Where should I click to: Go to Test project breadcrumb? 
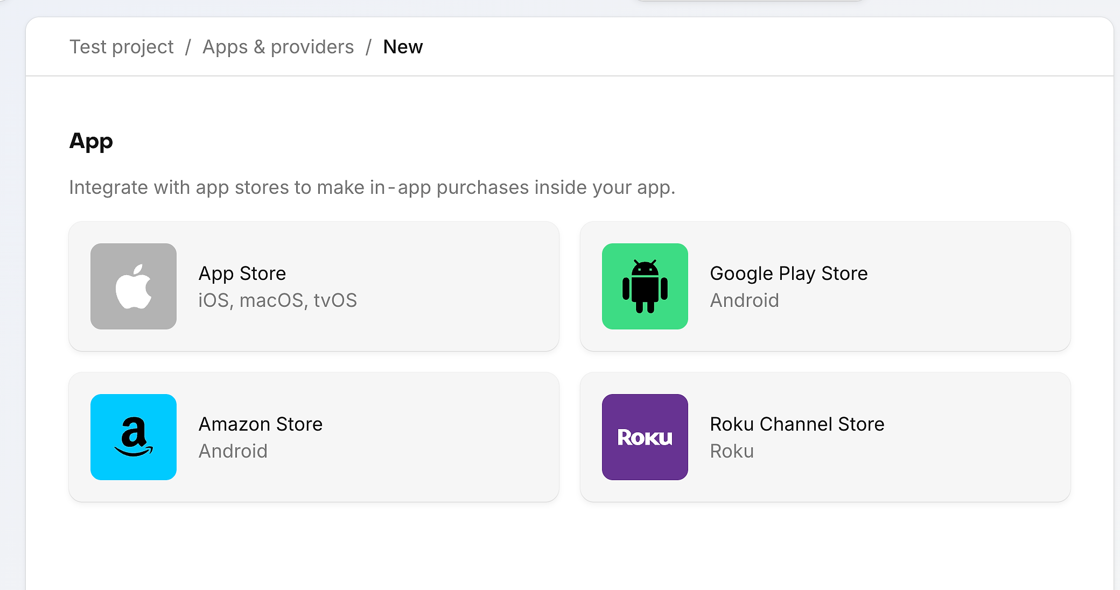pos(122,47)
